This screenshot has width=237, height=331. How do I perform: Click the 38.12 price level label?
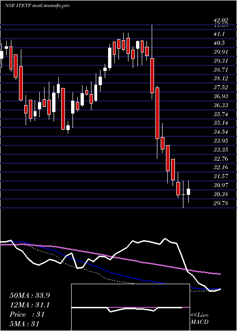221,78
